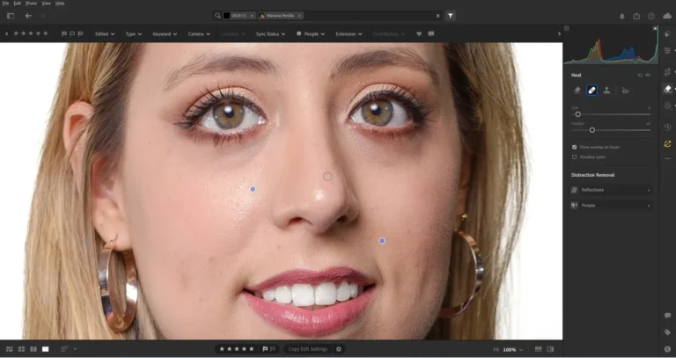This screenshot has height=358, width=676.
Task: Click the filter funnel icon
Action: click(450, 16)
